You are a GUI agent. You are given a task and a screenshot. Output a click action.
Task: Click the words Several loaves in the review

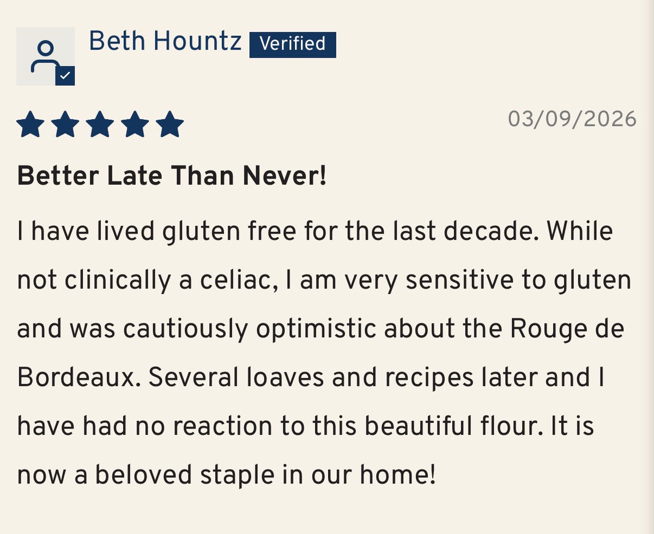(237, 378)
